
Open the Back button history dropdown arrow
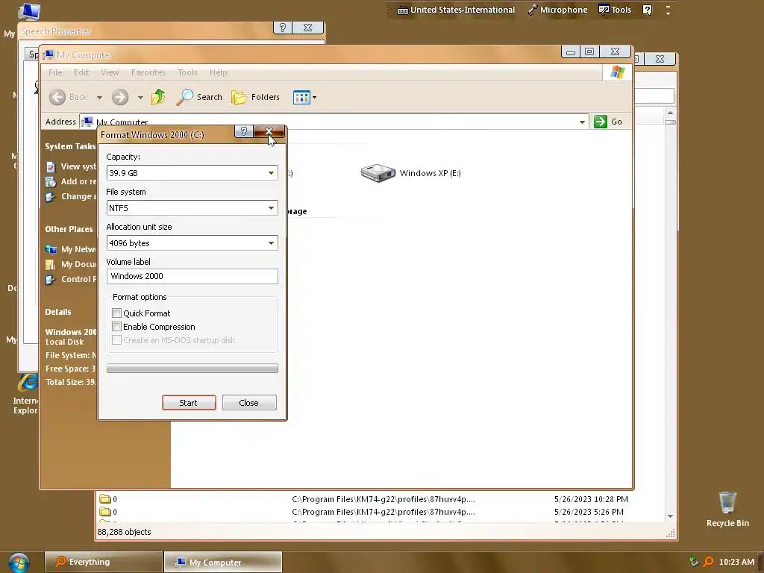click(99, 98)
